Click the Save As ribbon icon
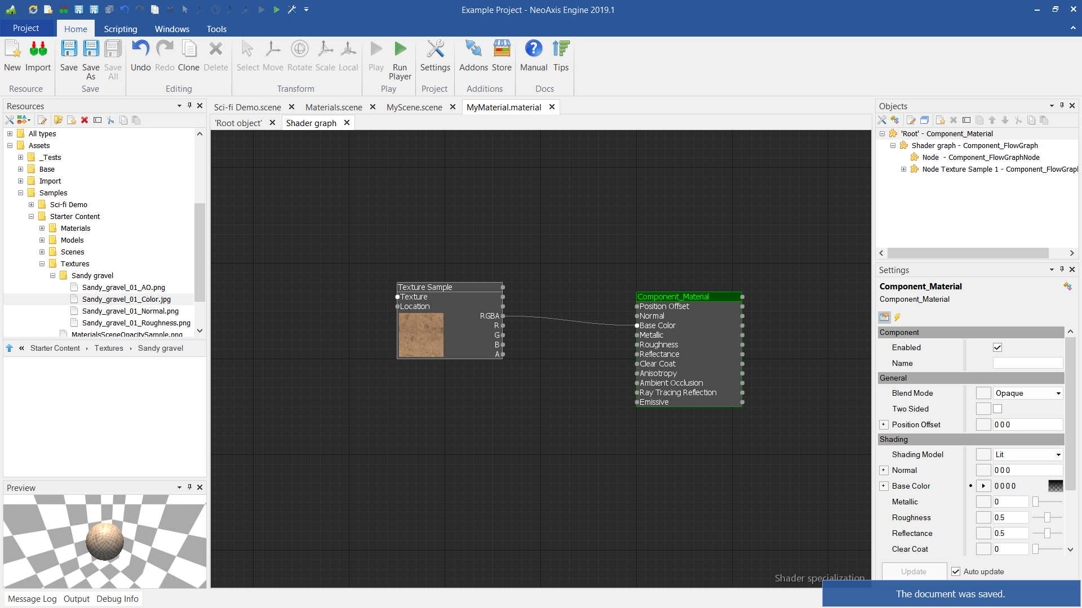 coord(91,50)
